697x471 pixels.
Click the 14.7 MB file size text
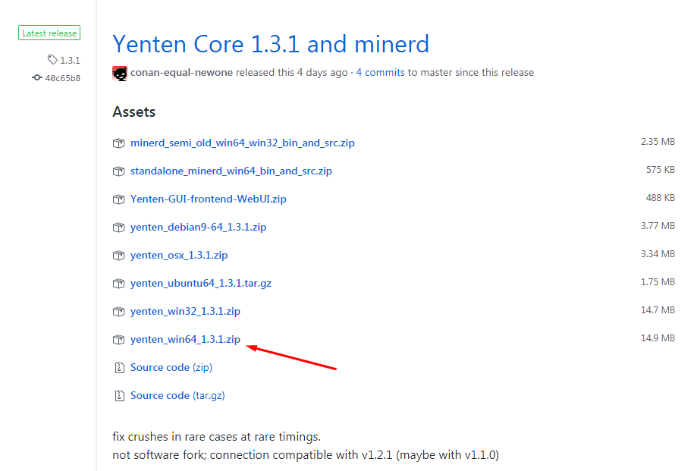(658, 310)
